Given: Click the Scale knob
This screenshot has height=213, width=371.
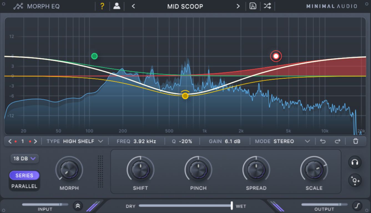Looking at the screenshot, I should pyautogui.click(x=314, y=169).
